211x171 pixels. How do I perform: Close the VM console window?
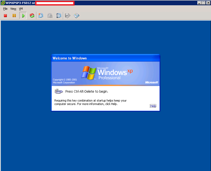pos(208,3)
